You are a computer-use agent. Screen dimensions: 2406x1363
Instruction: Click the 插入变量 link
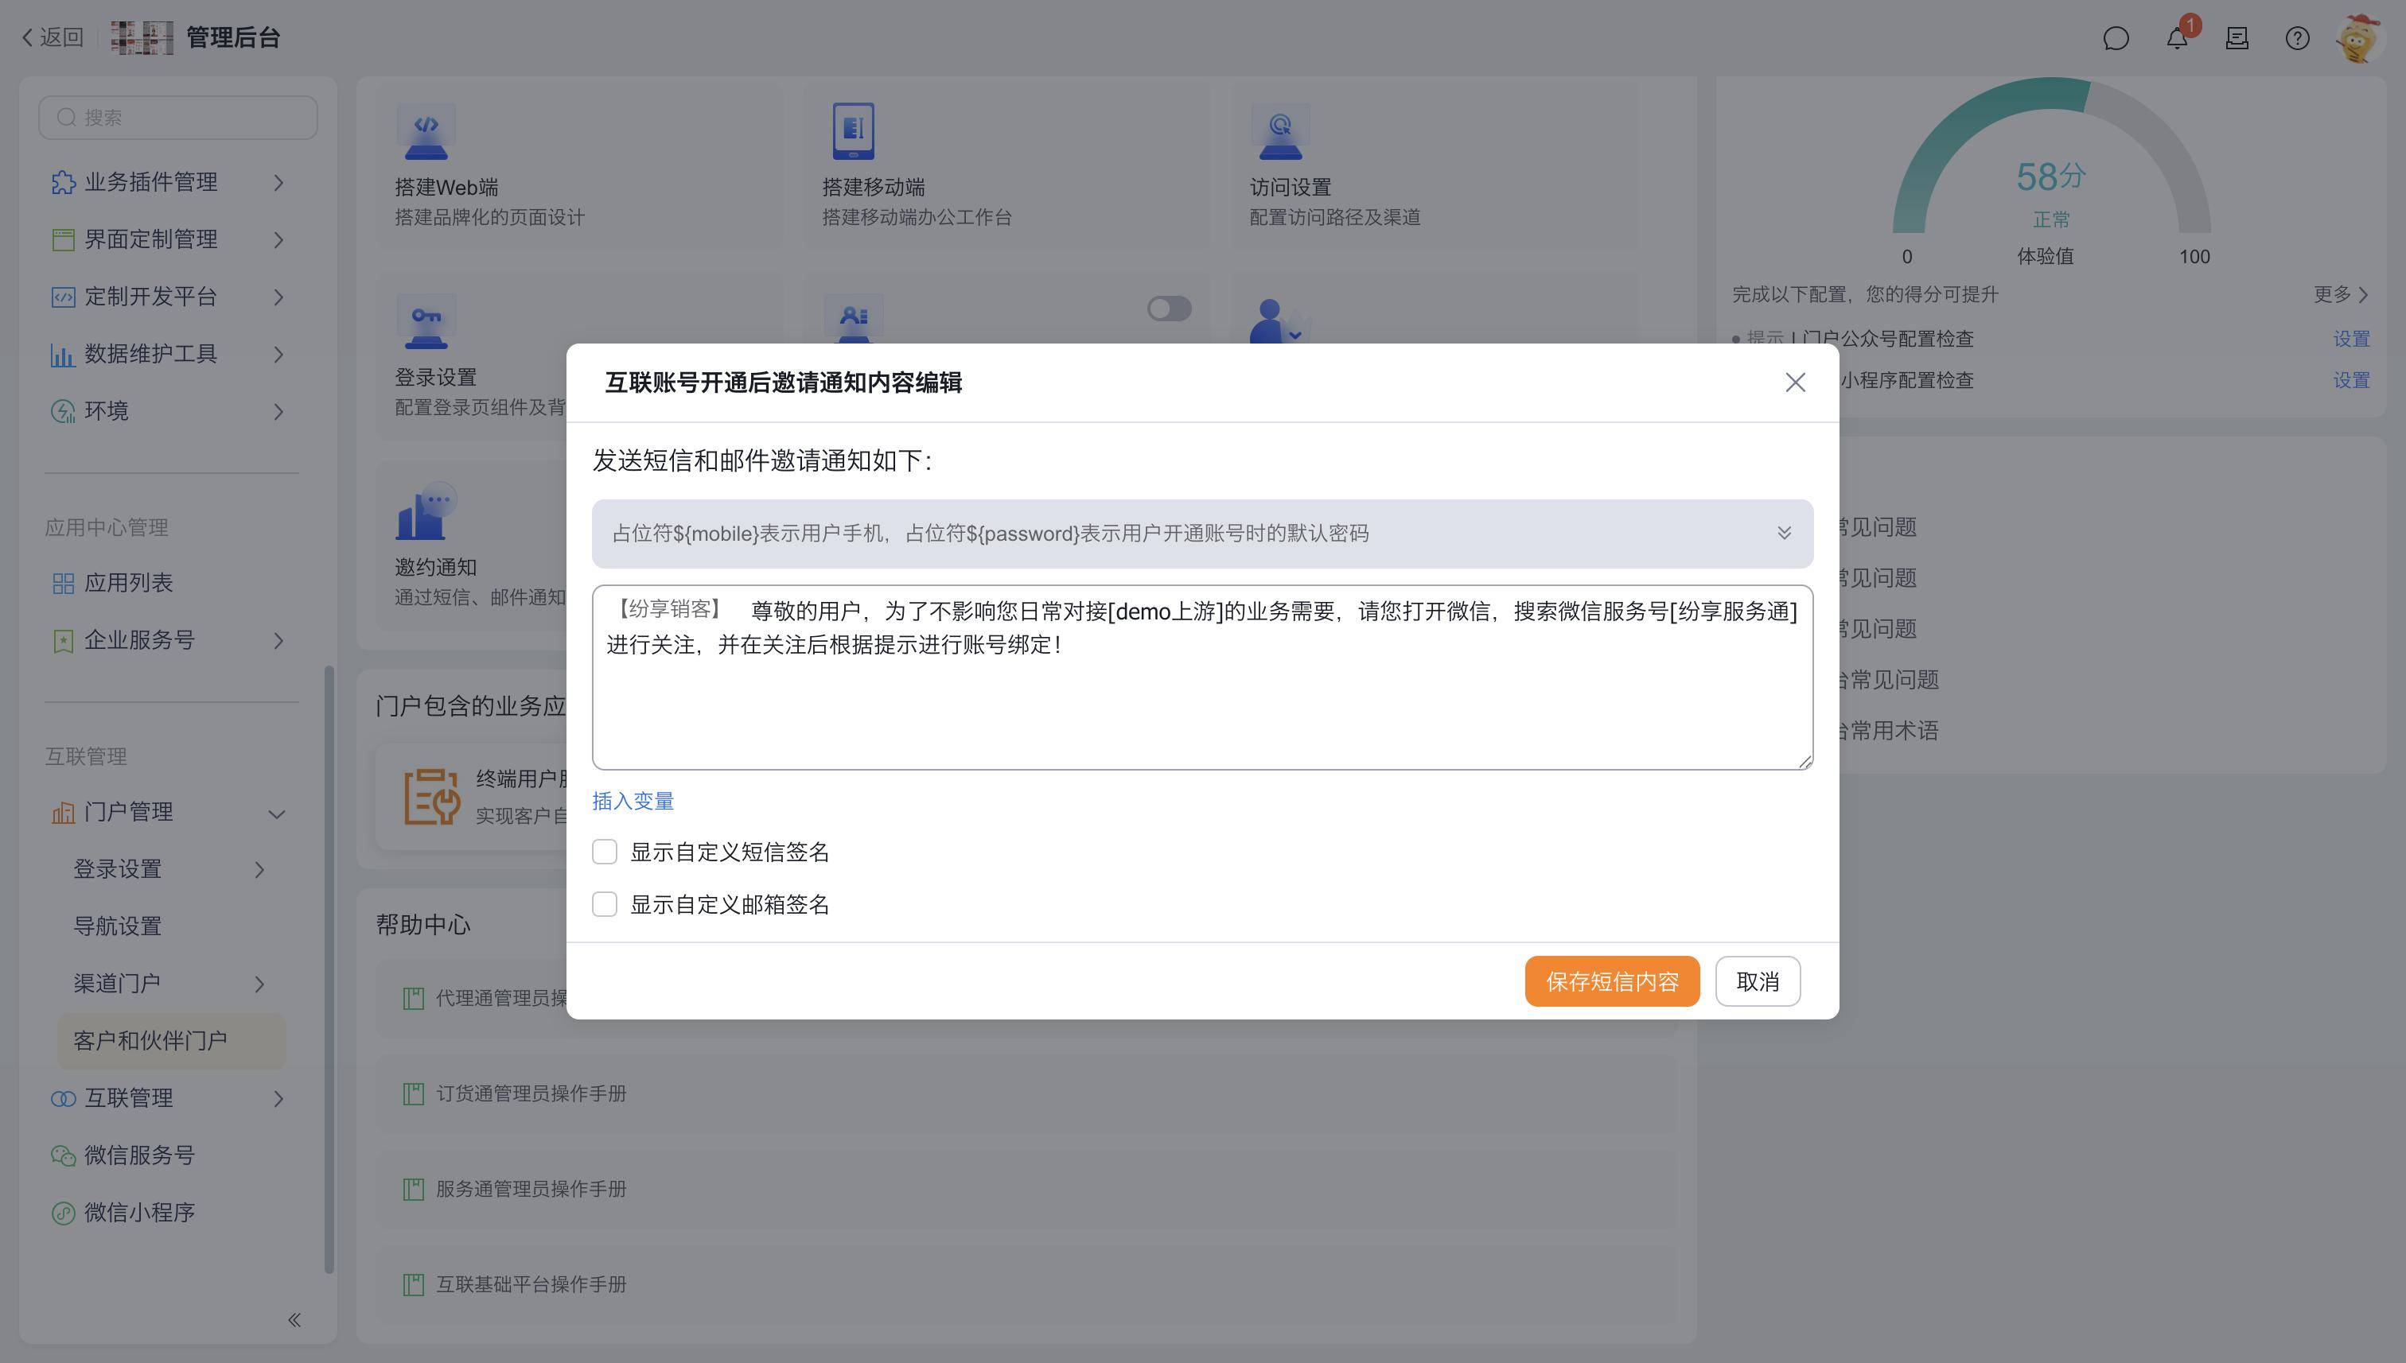tap(633, 802)
